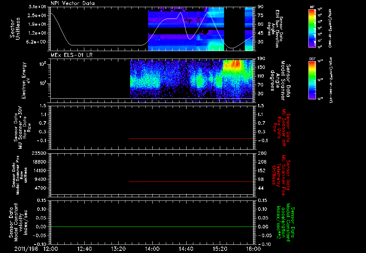Viewport: 366px width, 253px height.
Task: Click the 14:40 time axis label
Action: [x=186, y=249]
